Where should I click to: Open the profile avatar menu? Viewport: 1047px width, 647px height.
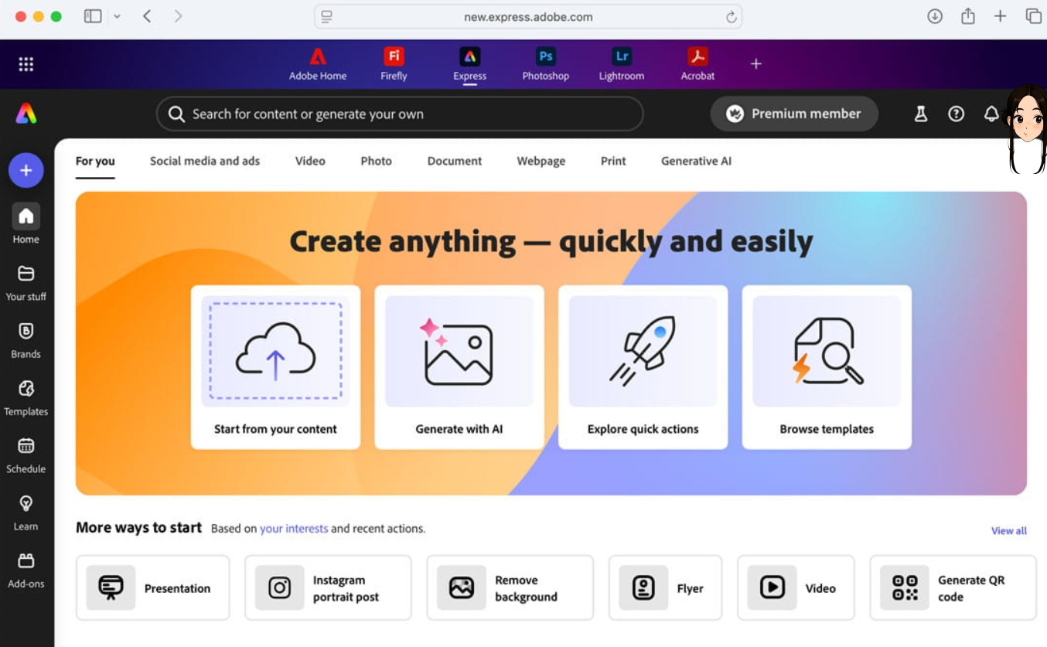click(1027, 128)
